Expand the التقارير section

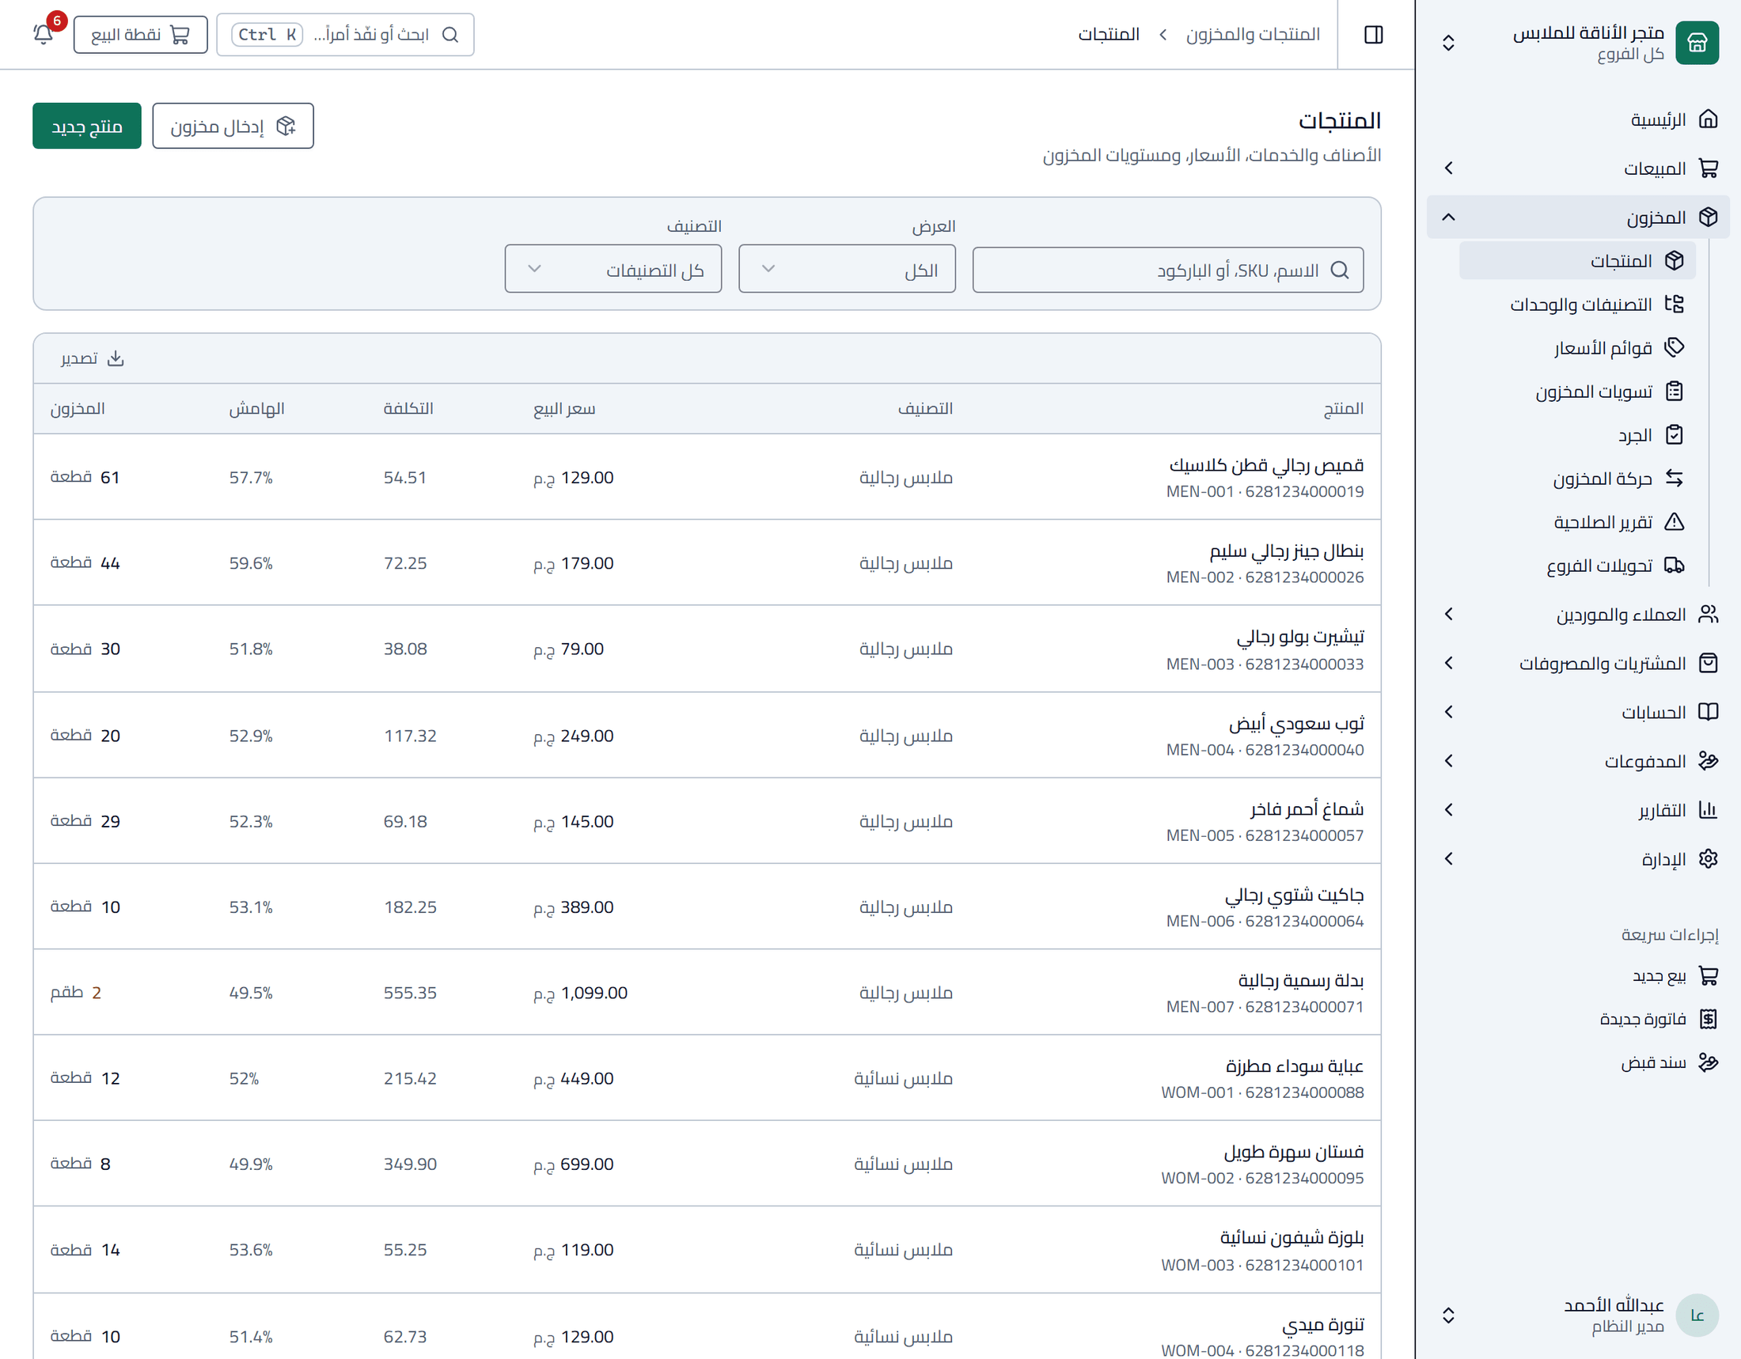(1577, 810)
